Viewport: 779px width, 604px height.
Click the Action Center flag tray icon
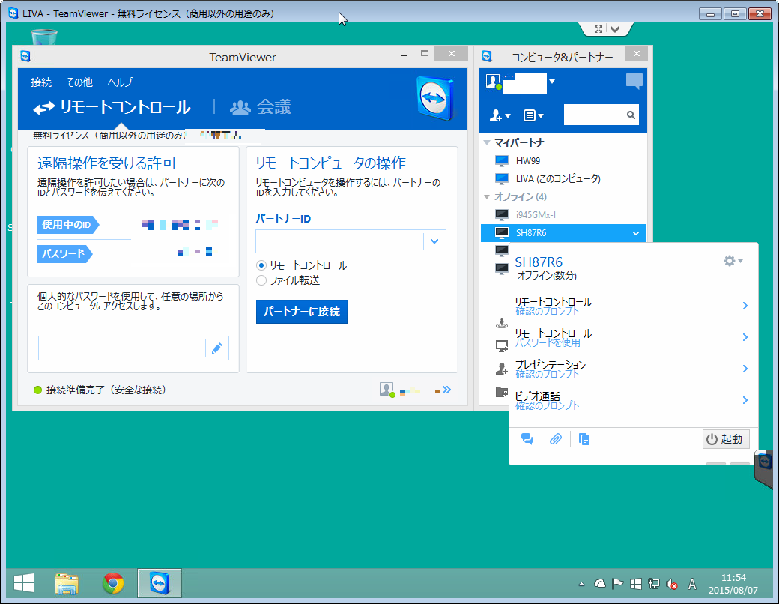[x=617, y=584]
